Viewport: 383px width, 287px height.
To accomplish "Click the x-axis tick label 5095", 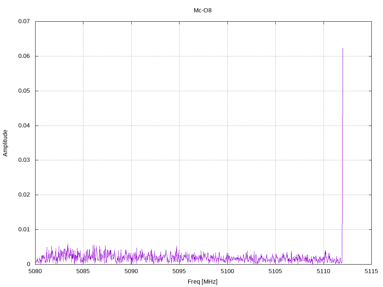I will 179,271.
